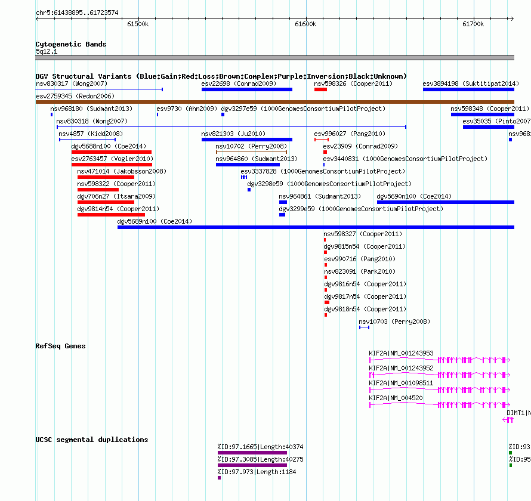
Task: Click esv996027 (Pang2010) red interval
Action: [322, 140]
